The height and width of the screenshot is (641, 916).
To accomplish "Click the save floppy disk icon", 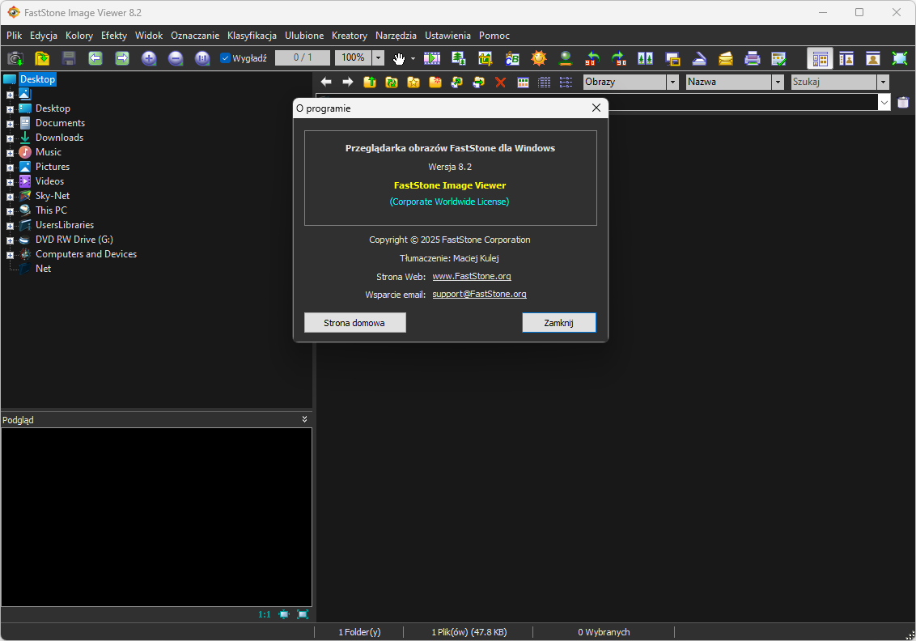I will [69, 57].
